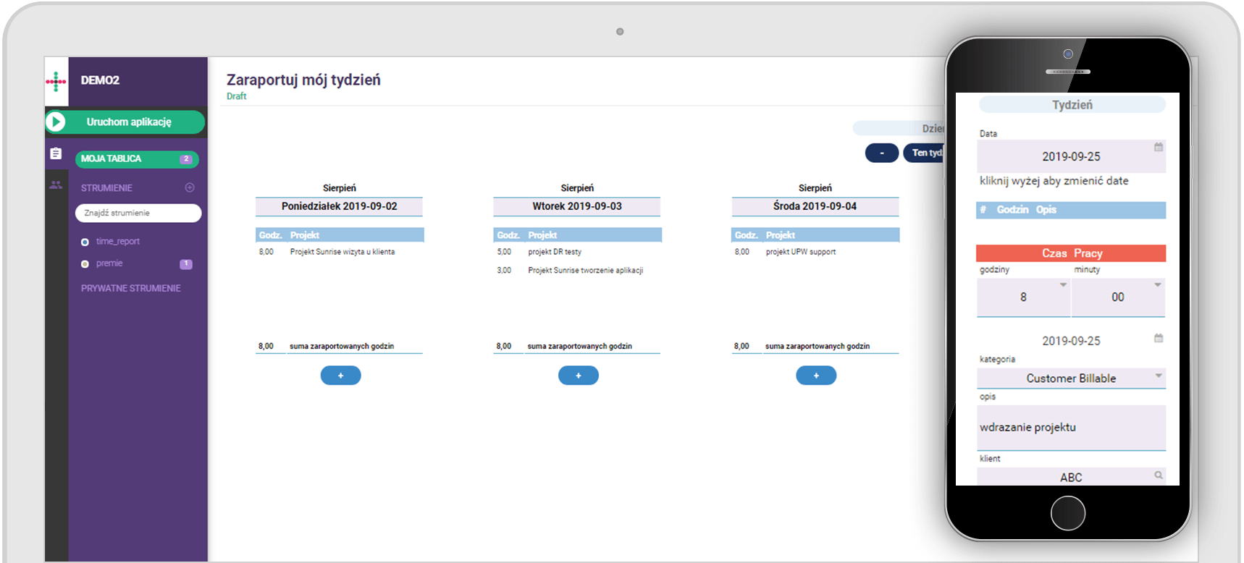Expand the minuty minutes dropdown
Image resolution: width=1244 pixels, height=563 pixels.
1157,285
